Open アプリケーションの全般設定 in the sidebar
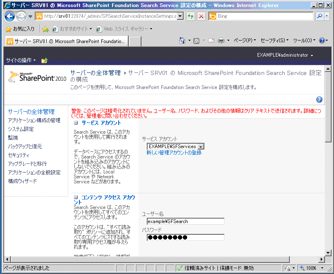This screenshot has height=274, width=334. tap(34, 172)
